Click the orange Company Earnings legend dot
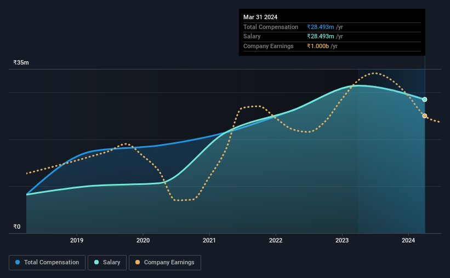450x278 pixels. click(138, 262)
